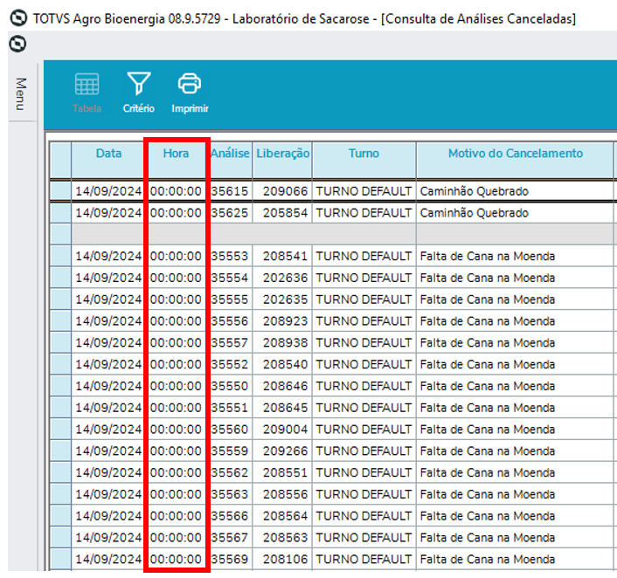Click Liberação value 209266
617x578 pixels.
[285, 451]
